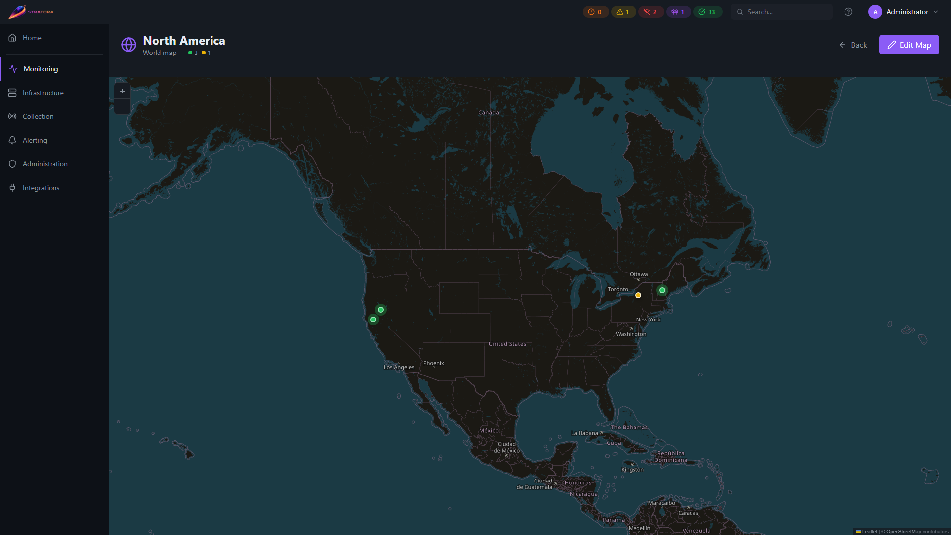Click the Panamá map label
The height and width of the screenshot is (535, 951).
[x=613, y=520]
